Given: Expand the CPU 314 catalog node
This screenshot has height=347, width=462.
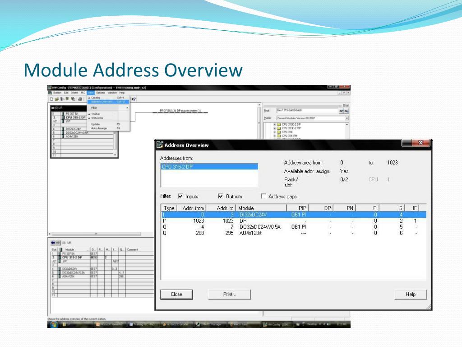Looking at the screenshot, I should coord(275,132).
